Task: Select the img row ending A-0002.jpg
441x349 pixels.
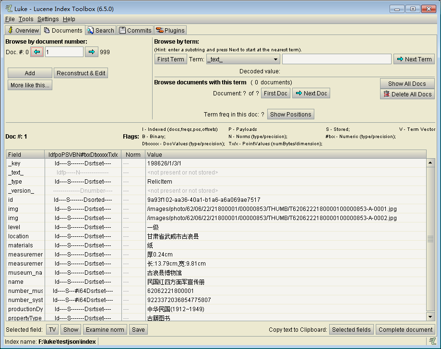Action: [216, 218]
